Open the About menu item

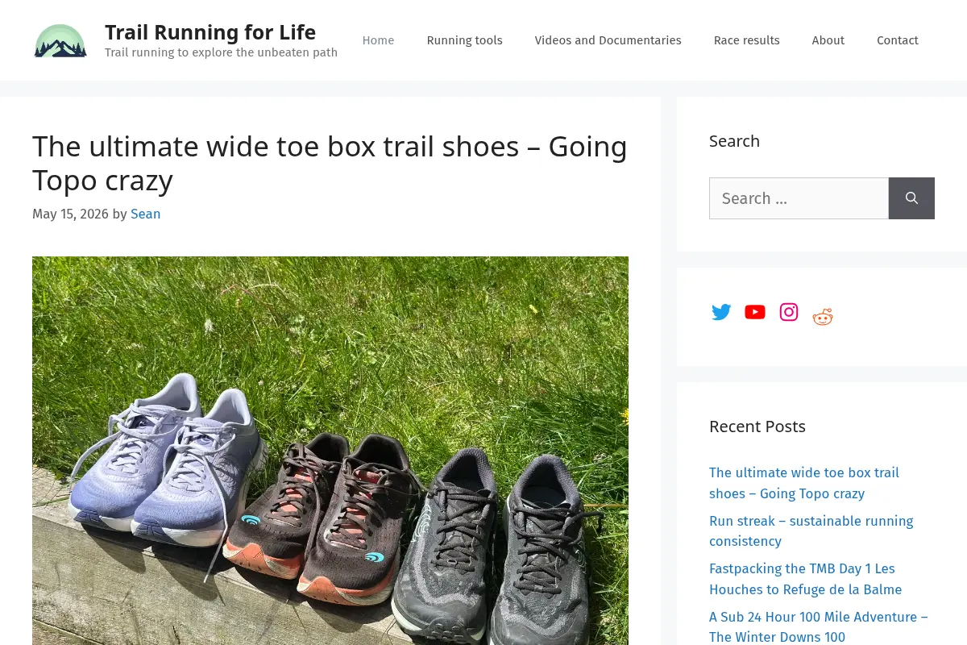point(828,40)
